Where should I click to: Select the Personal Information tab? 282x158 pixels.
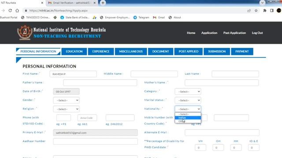[38, 51]
